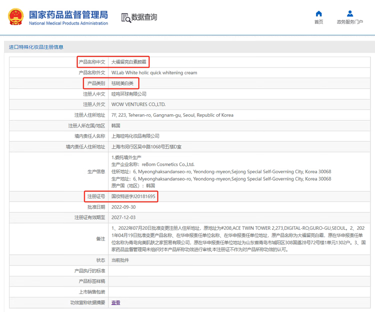The height and width of the screenshot is (312, 375).
Task: Click the 状态 field label
Action: 100,260
